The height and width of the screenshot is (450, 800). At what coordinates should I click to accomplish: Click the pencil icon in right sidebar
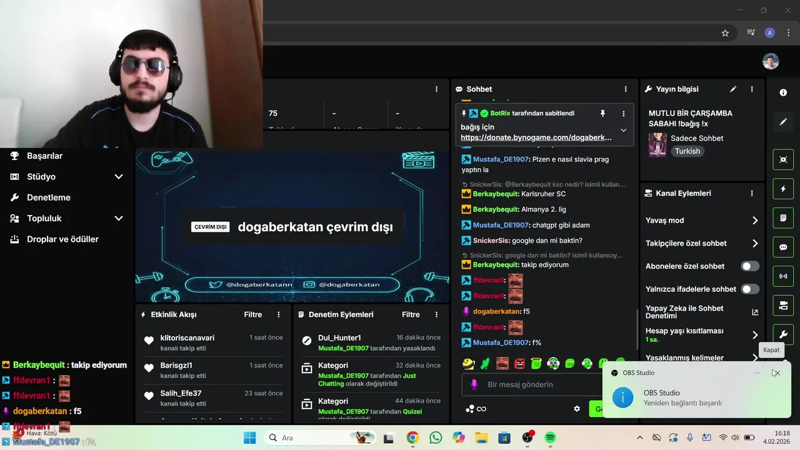[783, 122]
